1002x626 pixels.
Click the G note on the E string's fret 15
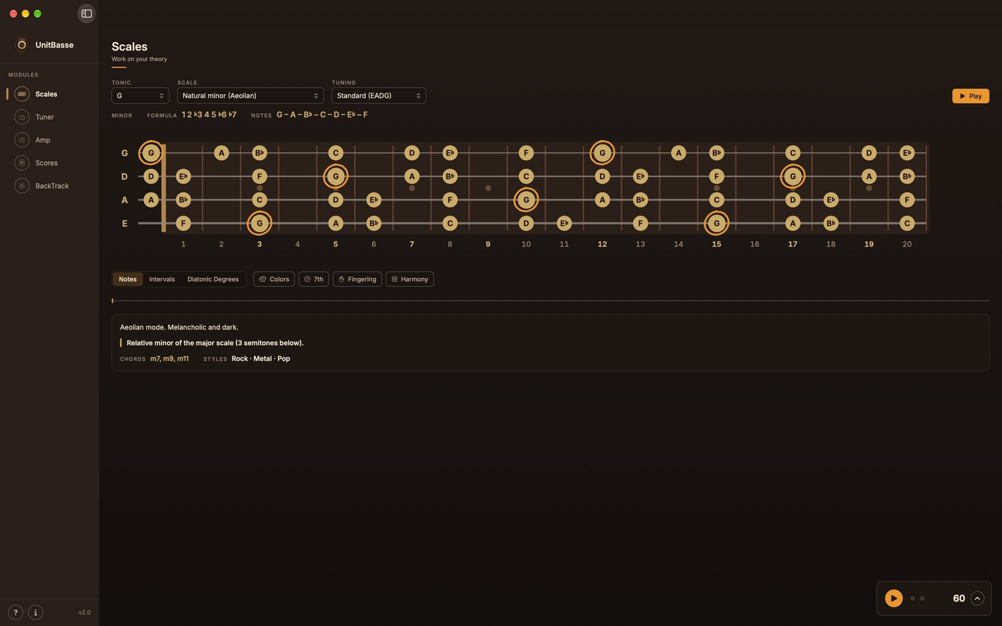click(x=717, y=223)
